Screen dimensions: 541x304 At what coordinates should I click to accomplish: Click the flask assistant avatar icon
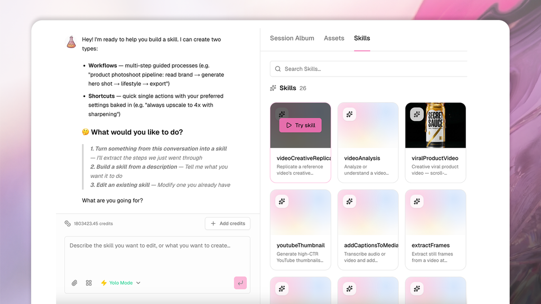coord(70,41)
